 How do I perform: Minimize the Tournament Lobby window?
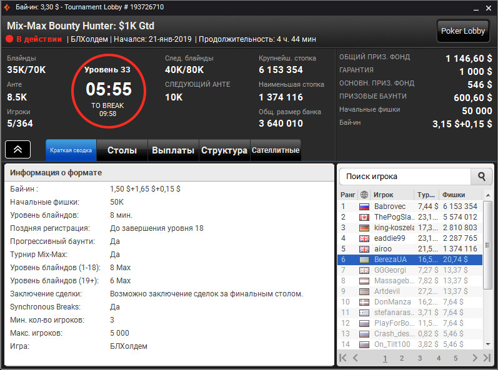click(x=476, y=9)
